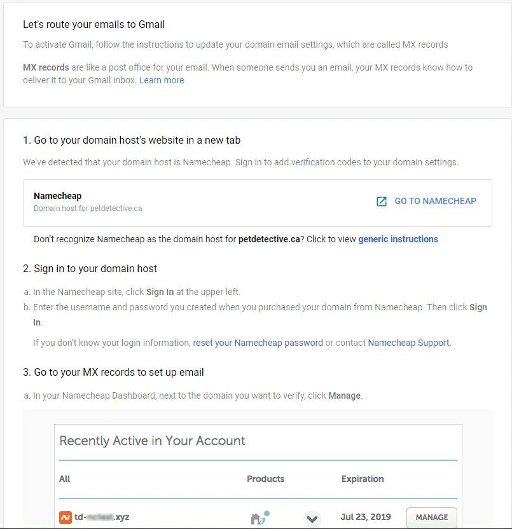This screenshot has width=512, height=529.
Task: Click the Namecheap domain host card title
Action: click(x=58, y=196)
